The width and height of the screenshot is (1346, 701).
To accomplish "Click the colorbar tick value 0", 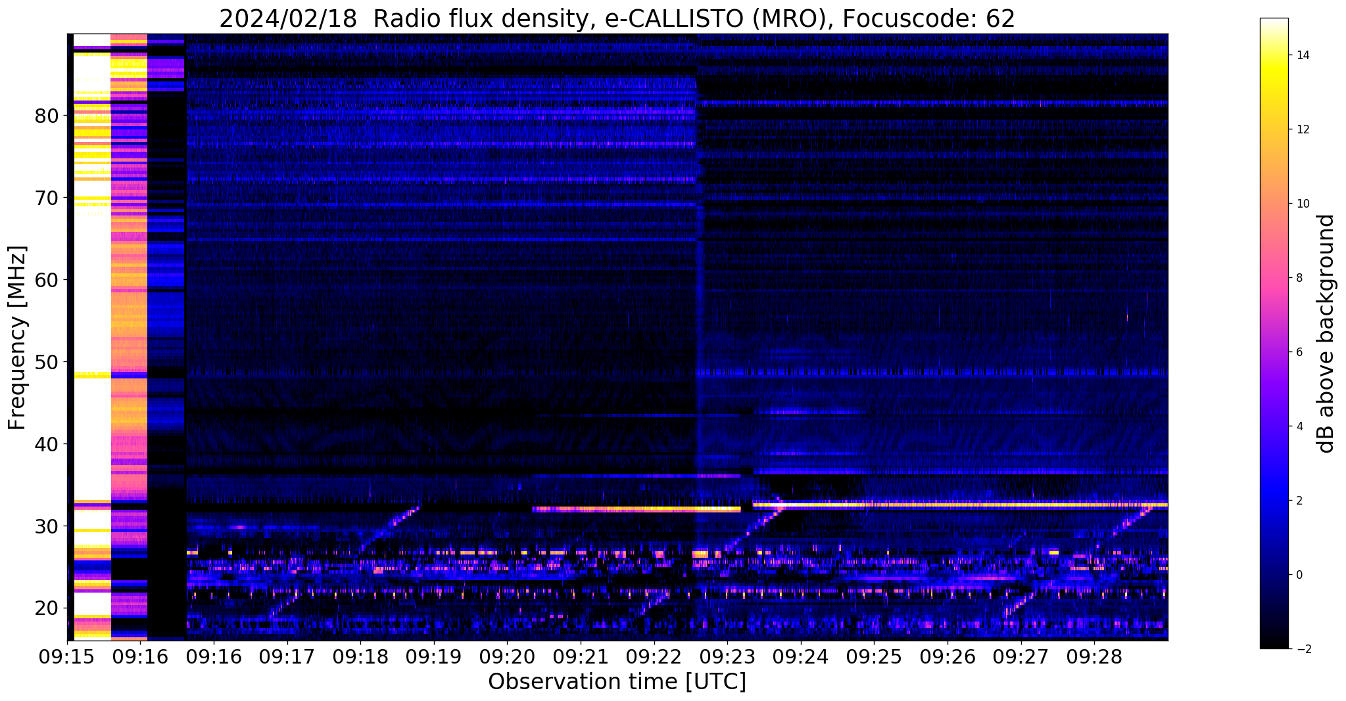I will [1299, 575].
